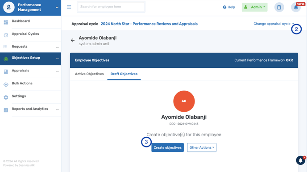This screenshot has width=307, height=172.
Task: Expand the Reports and Analytics submenu dots
Action: 58,109
